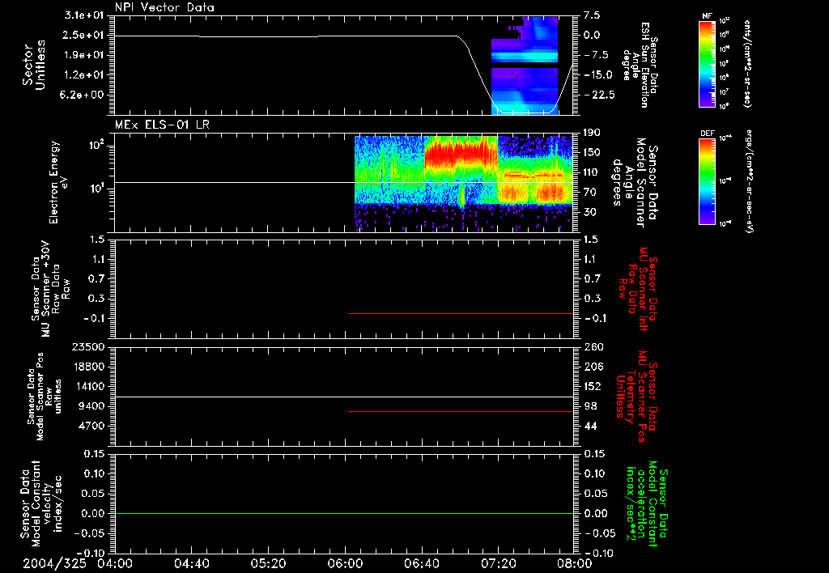Click the "110" scanner angle axis value
Screen dimensions: 829x573
pos(592,172)
